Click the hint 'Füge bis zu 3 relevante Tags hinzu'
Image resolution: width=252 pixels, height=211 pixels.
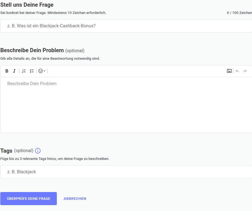pos(28,159)
